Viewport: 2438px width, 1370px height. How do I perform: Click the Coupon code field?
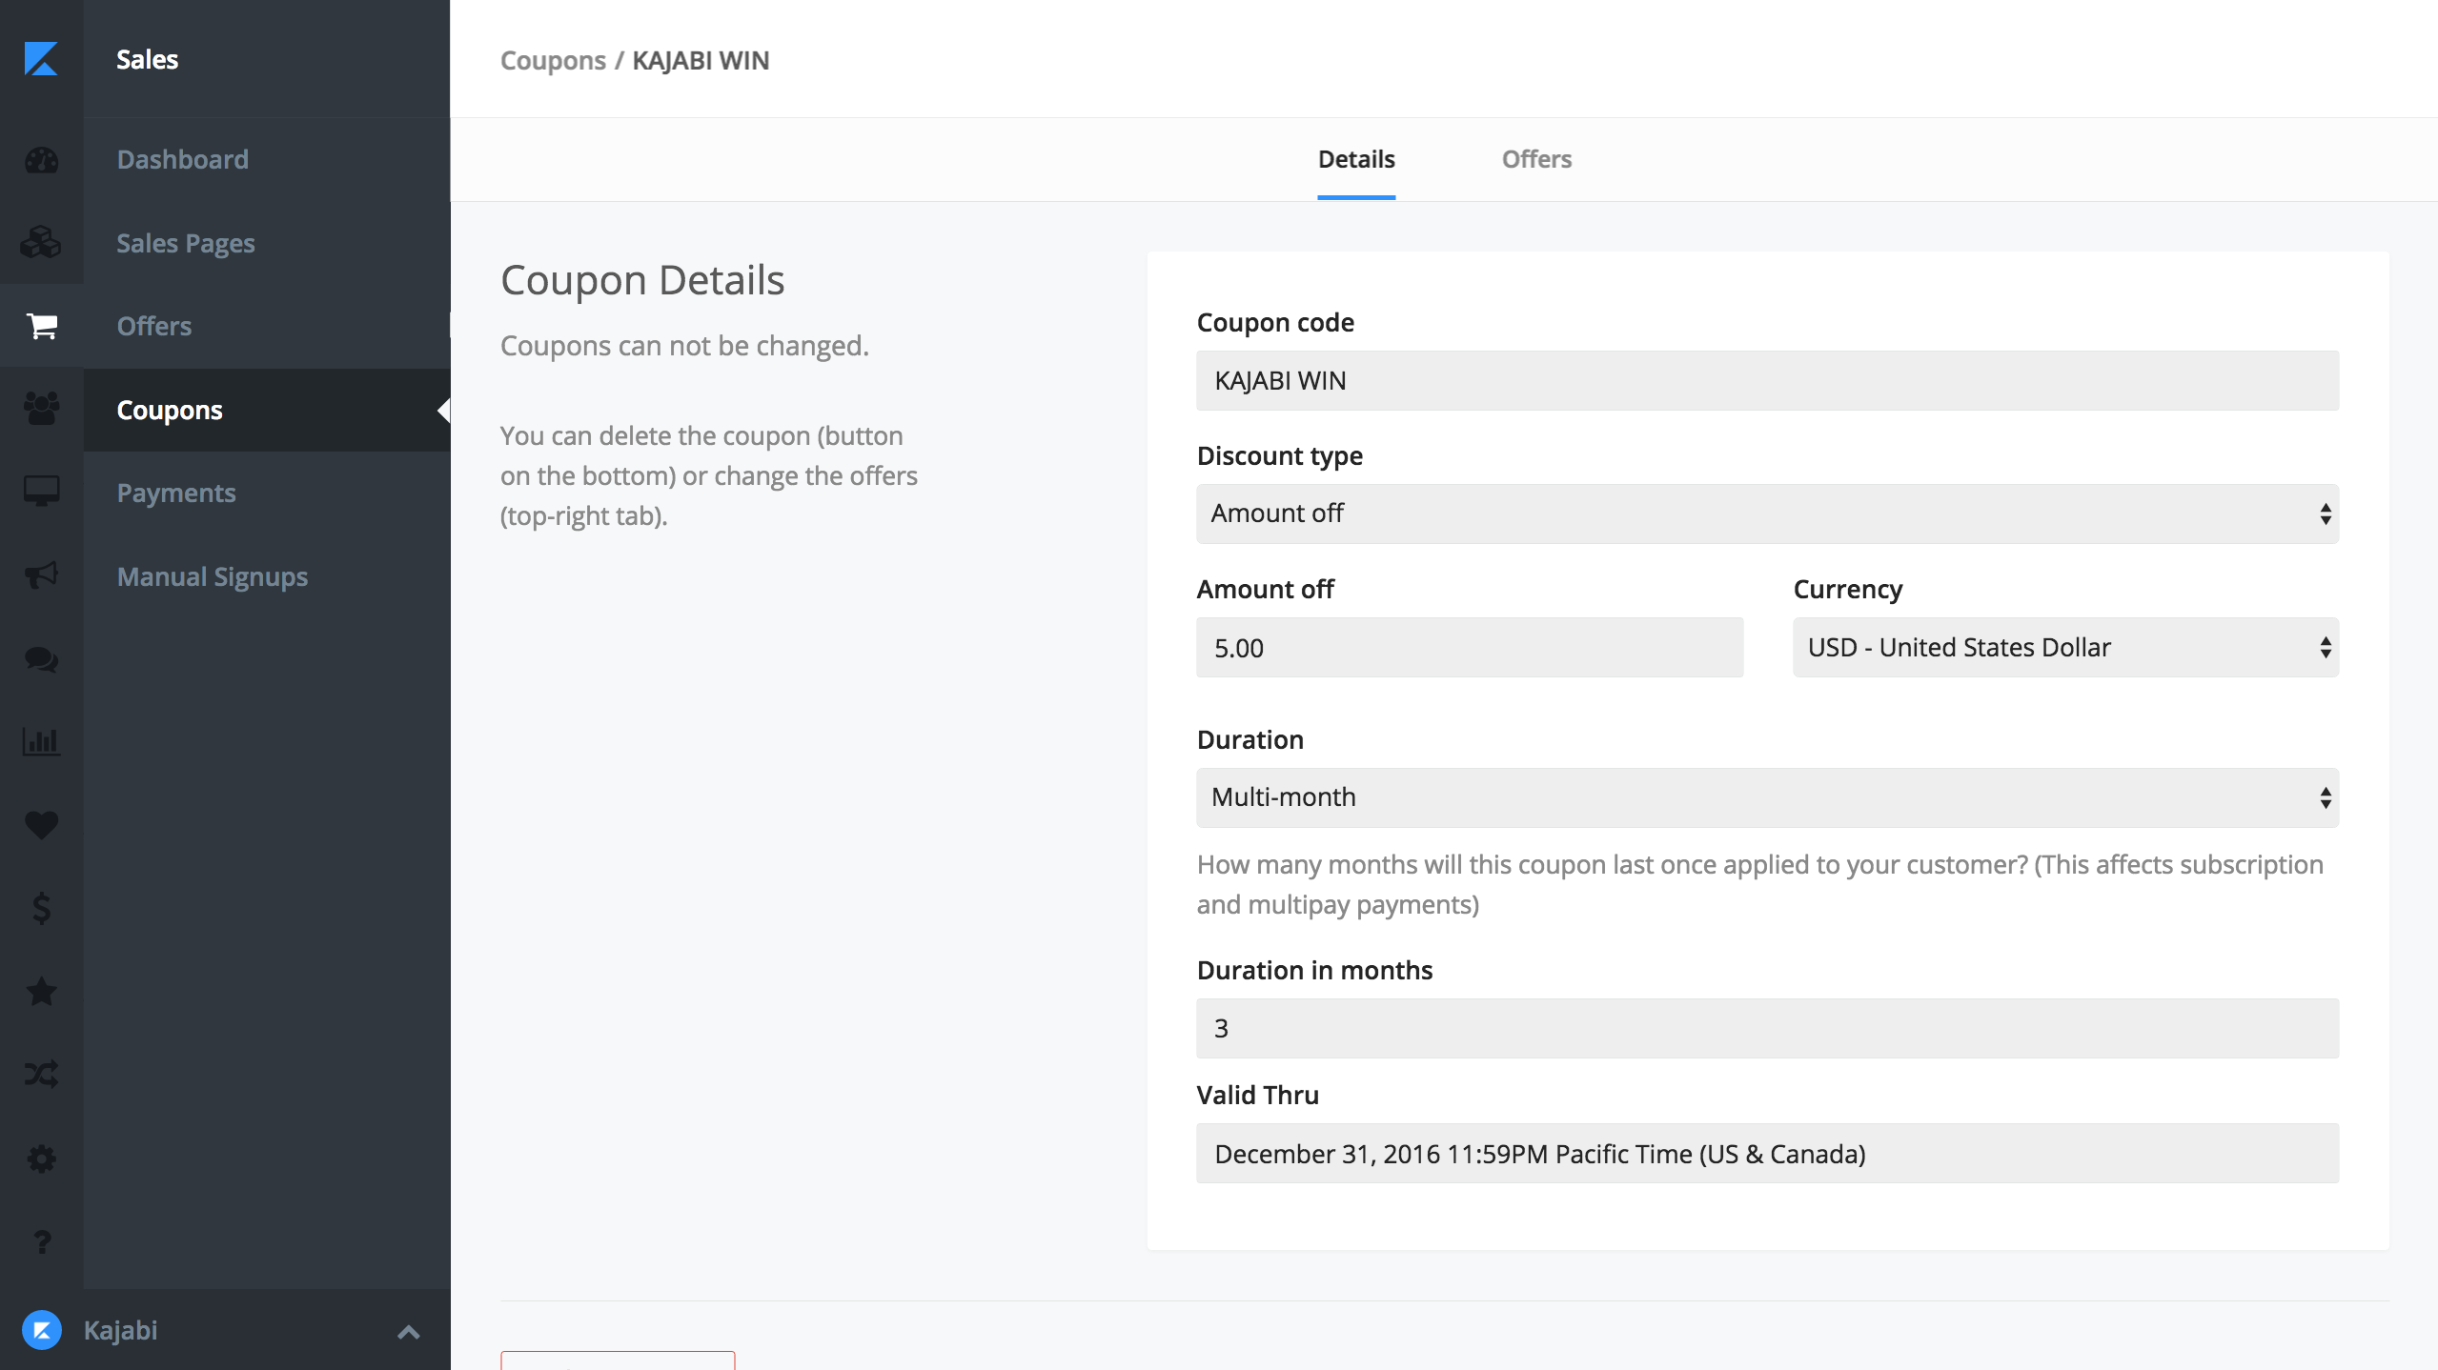coord(1767,380)
